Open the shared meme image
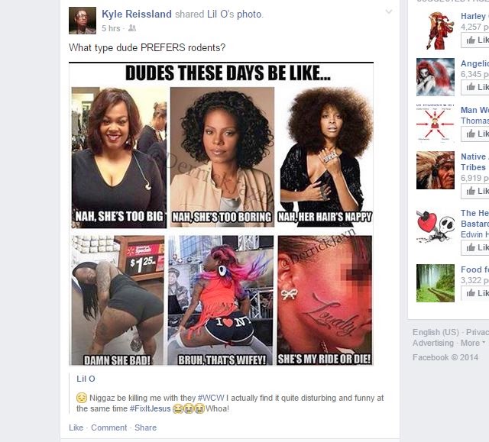This screenshot has width=489, height=442. coord(221,214)
